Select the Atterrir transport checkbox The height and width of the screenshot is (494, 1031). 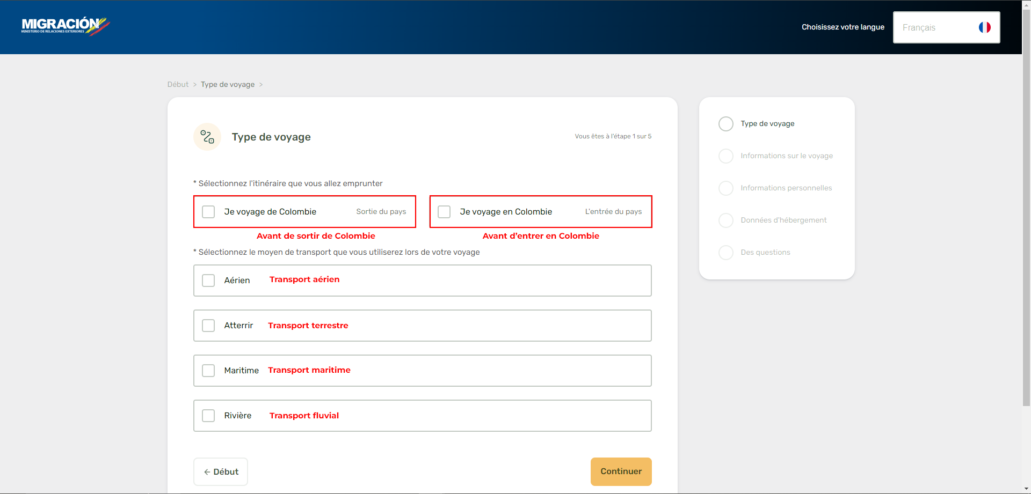point(208,326)
